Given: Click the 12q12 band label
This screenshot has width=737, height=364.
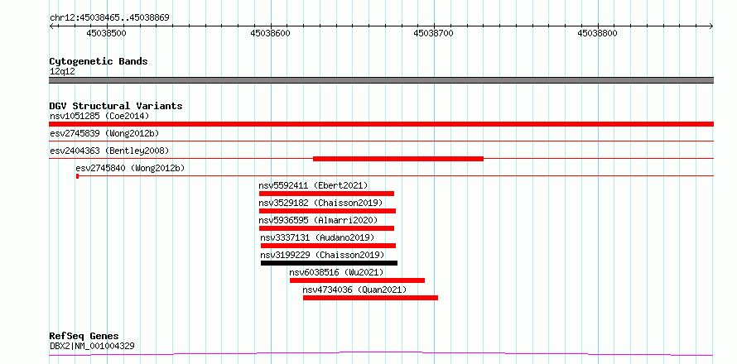Looking at the screenshot, I should pyautogui.click(x=62, y=72).
